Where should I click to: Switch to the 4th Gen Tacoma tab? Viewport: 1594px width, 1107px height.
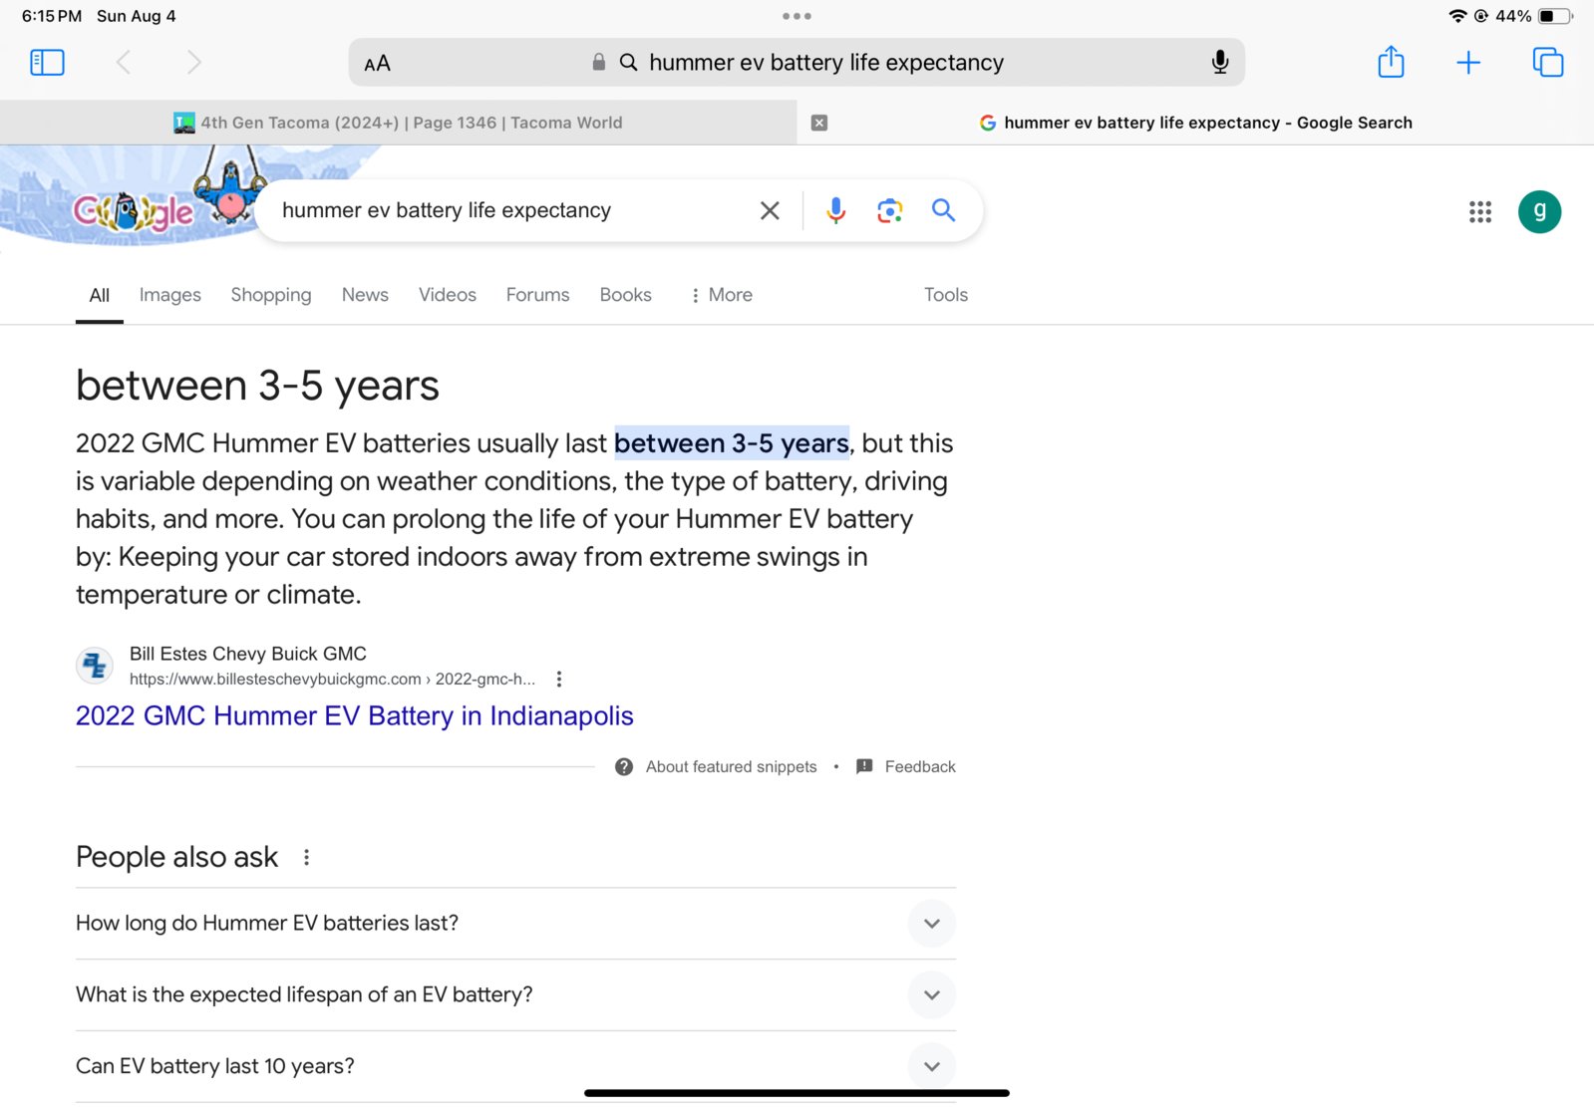tap(399, 123)
